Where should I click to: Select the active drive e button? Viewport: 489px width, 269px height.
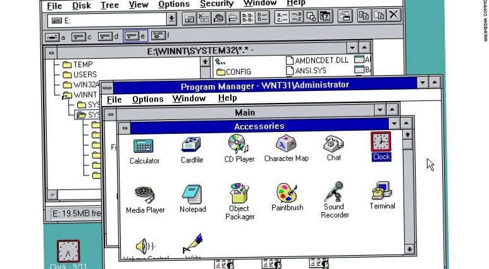click(135, 36)
